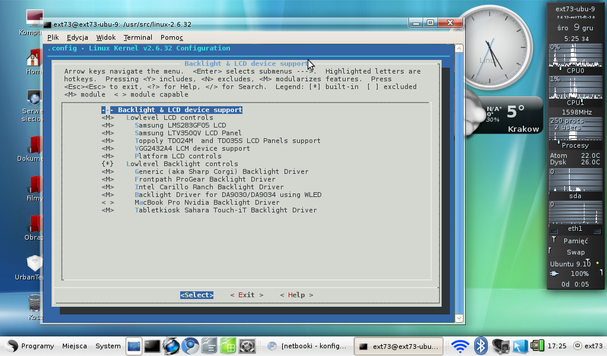Image resolution: width=607 pixels, height=356 pixels.
Task: Click the analog clock widget
Action: click(490, 47)
